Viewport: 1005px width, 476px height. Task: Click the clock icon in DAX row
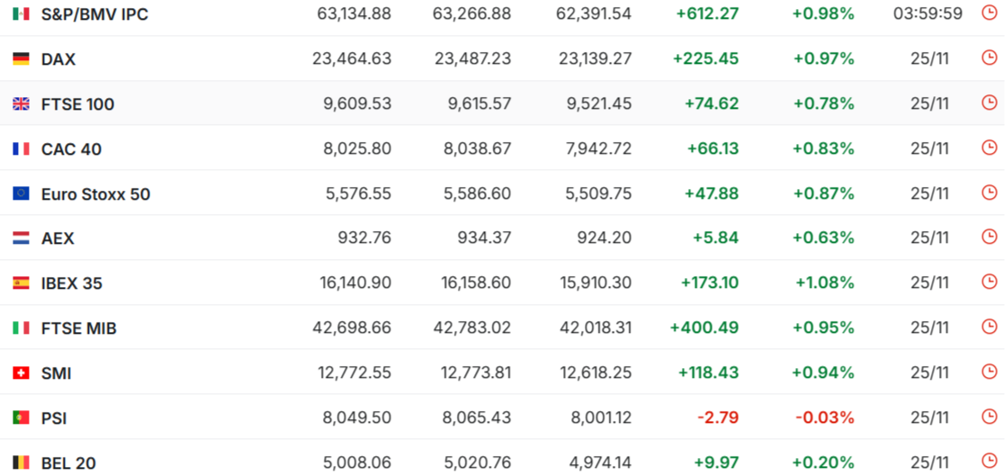pos(989,58)
